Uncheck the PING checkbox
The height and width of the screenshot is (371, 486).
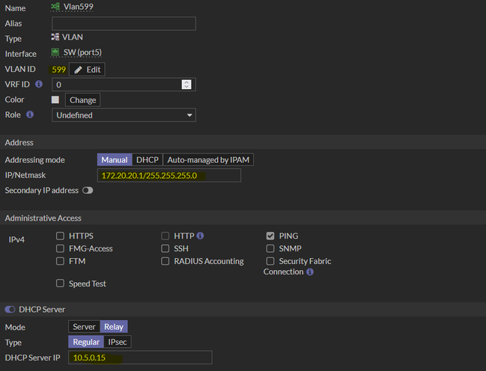[x=270, y=236]
